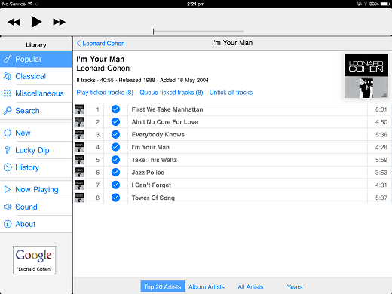Open the Popular library section
This screenshot has height=294, width=392.
[36, 59]
